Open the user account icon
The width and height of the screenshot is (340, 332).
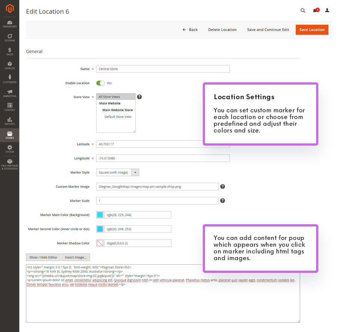coord(327,10)
